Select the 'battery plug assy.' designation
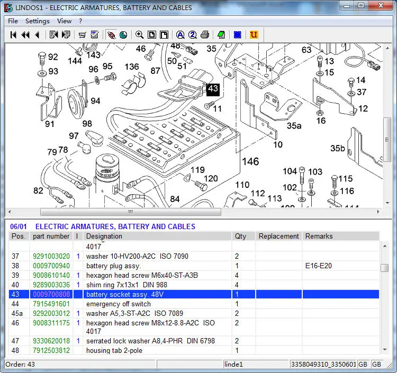The image size is (397, 373). click(x=113, y=266)
